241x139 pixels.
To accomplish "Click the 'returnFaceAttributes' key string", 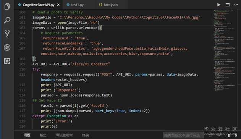I will click(x=64, y=49).
